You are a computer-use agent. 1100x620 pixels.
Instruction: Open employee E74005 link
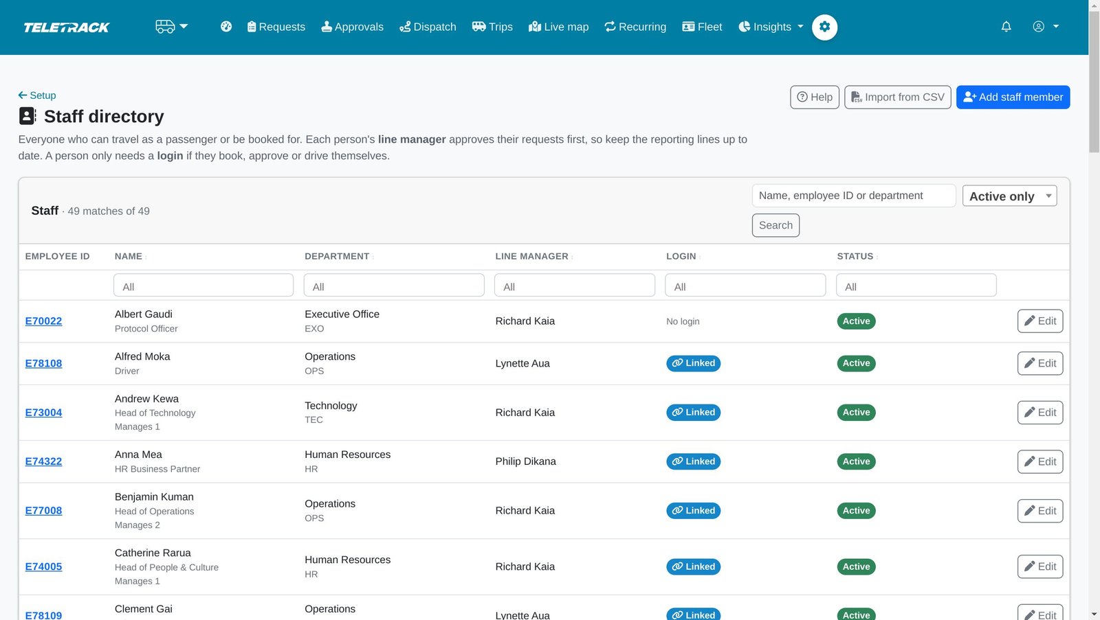pyautogui.click(x=43, y=566)
